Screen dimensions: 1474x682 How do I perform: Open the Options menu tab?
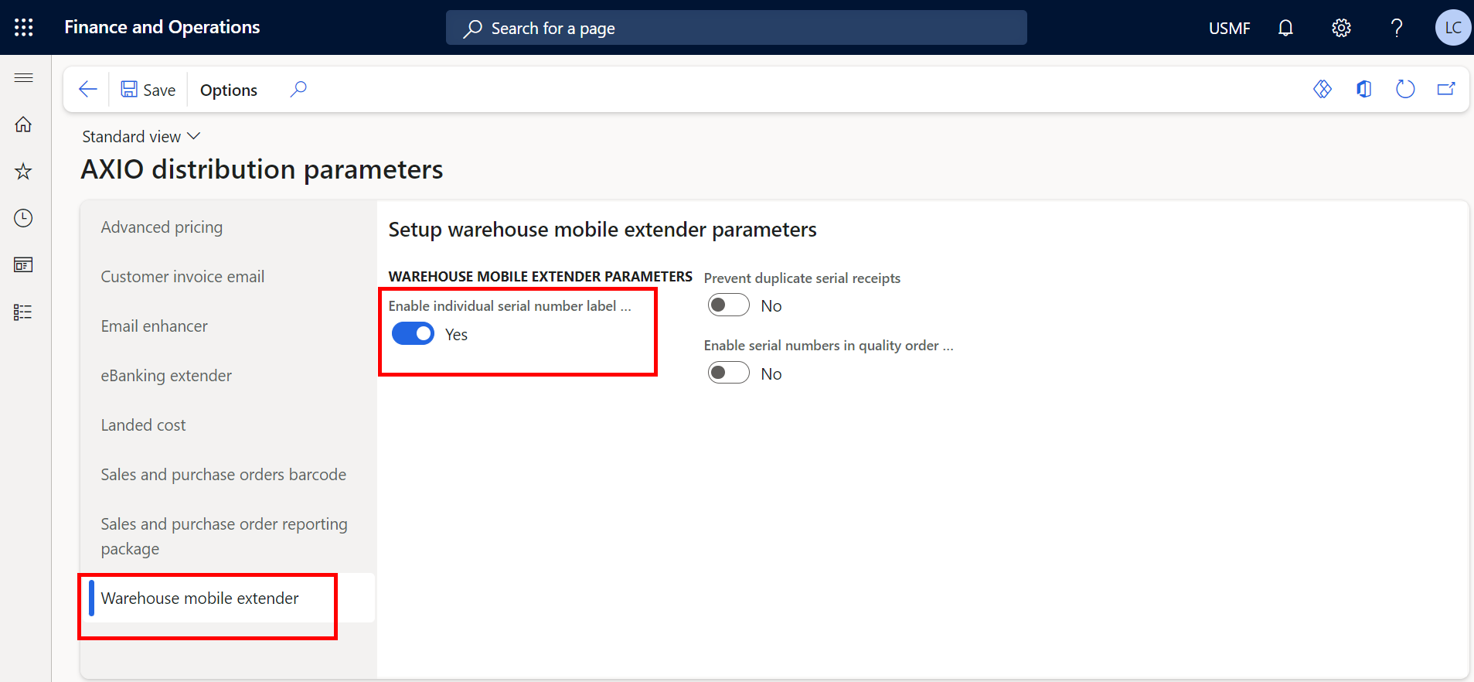pos(229,90)
